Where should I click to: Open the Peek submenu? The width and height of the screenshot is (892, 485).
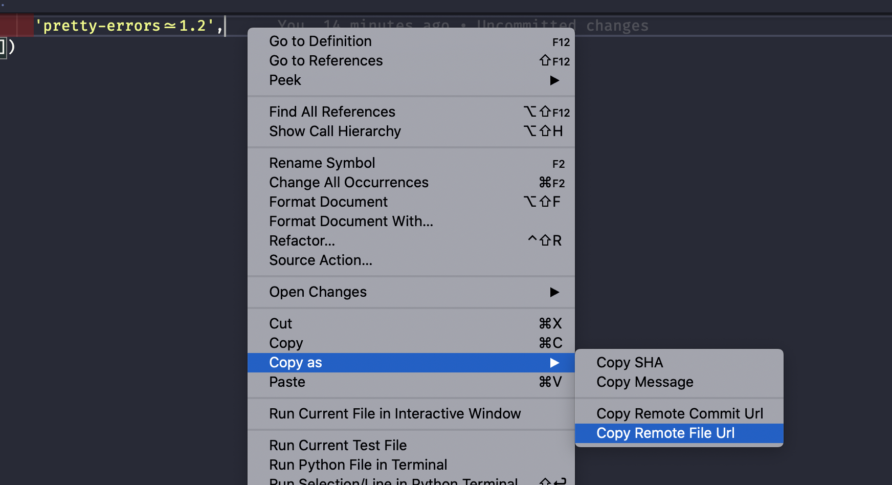click(285, 80)
